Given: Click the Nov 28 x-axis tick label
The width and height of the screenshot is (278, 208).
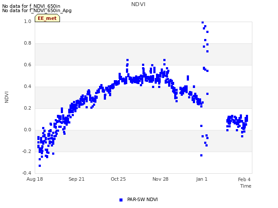Looking at the screenshot, I should [x=160, y=179].
